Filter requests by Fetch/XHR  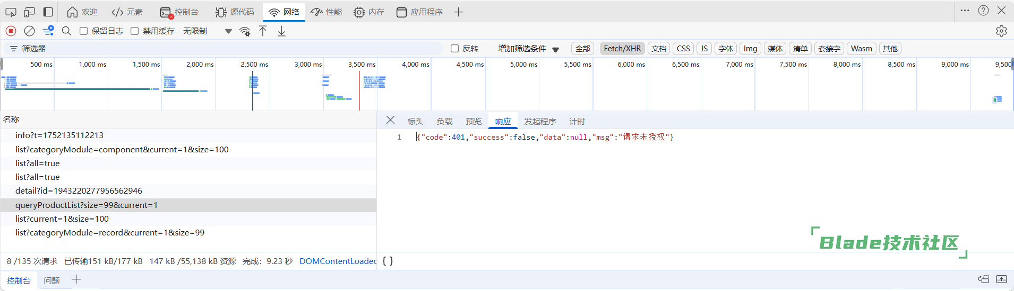coord(622,49)
